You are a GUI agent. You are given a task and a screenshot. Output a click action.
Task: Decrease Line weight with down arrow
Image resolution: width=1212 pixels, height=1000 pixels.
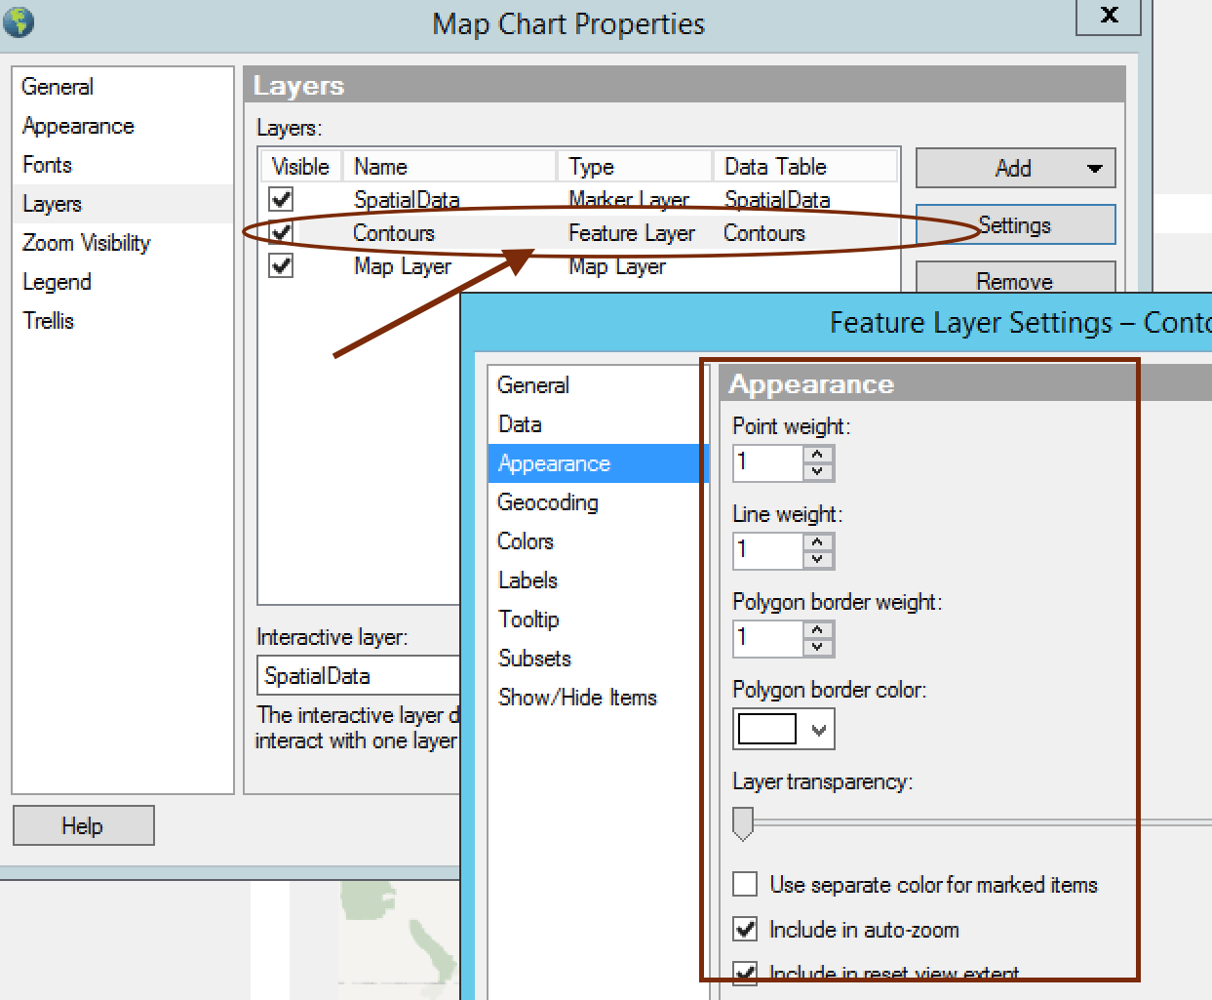click(x=818, y=559)
